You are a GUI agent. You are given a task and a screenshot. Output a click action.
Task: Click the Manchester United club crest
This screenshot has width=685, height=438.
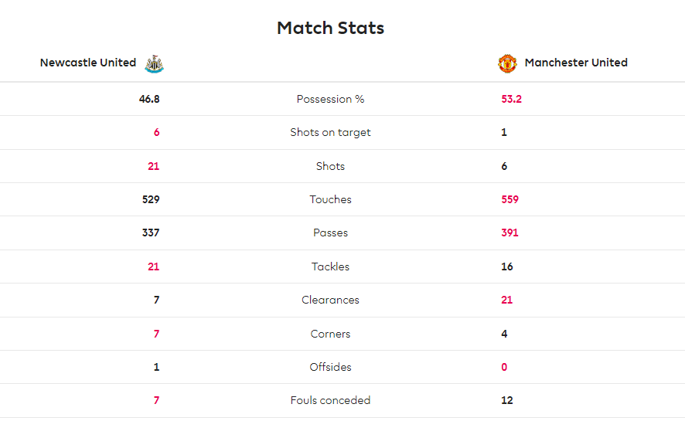(507, 64)
